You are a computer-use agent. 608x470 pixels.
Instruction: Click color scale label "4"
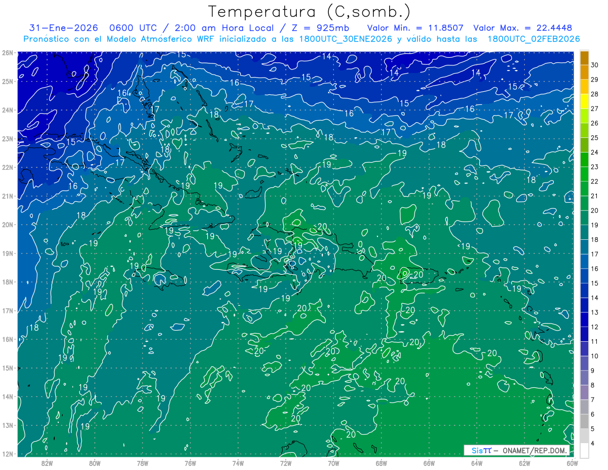(x=593, y=443)
